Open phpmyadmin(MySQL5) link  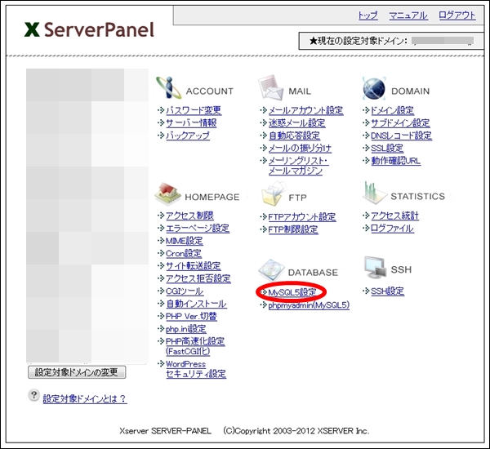tap(309, 305)
